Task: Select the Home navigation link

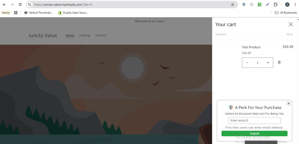Action: [x=70, y=35]
